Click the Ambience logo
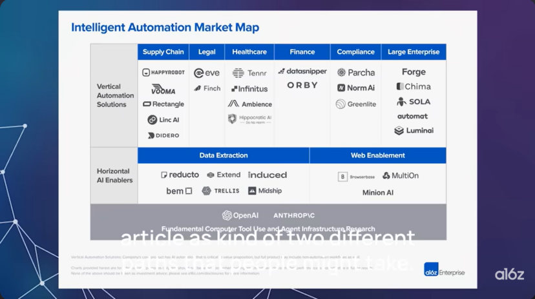535x299 pixels. [250, 104]
